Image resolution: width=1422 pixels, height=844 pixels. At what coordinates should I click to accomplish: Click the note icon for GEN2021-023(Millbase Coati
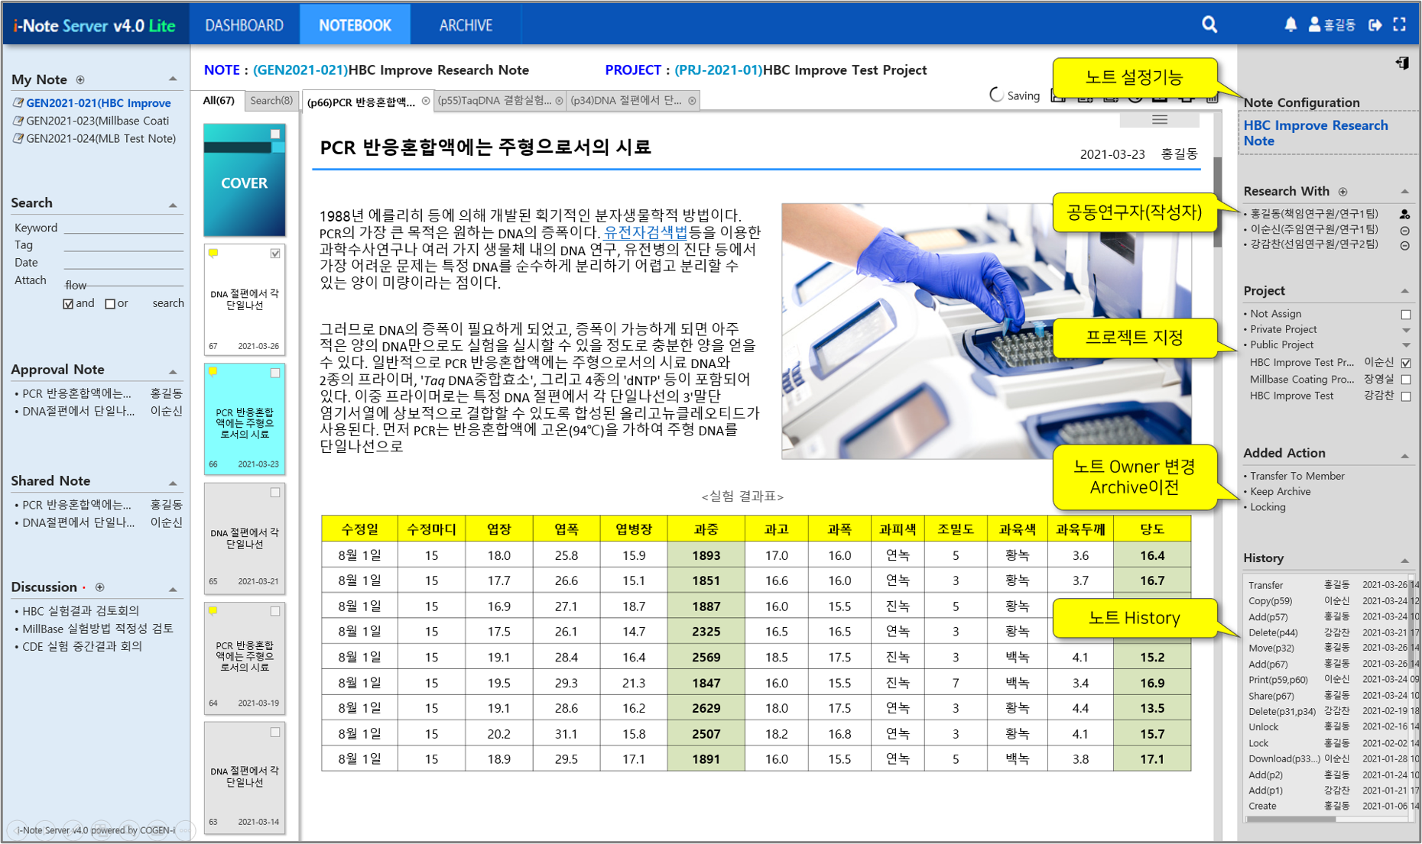click(x=18, y=121)
